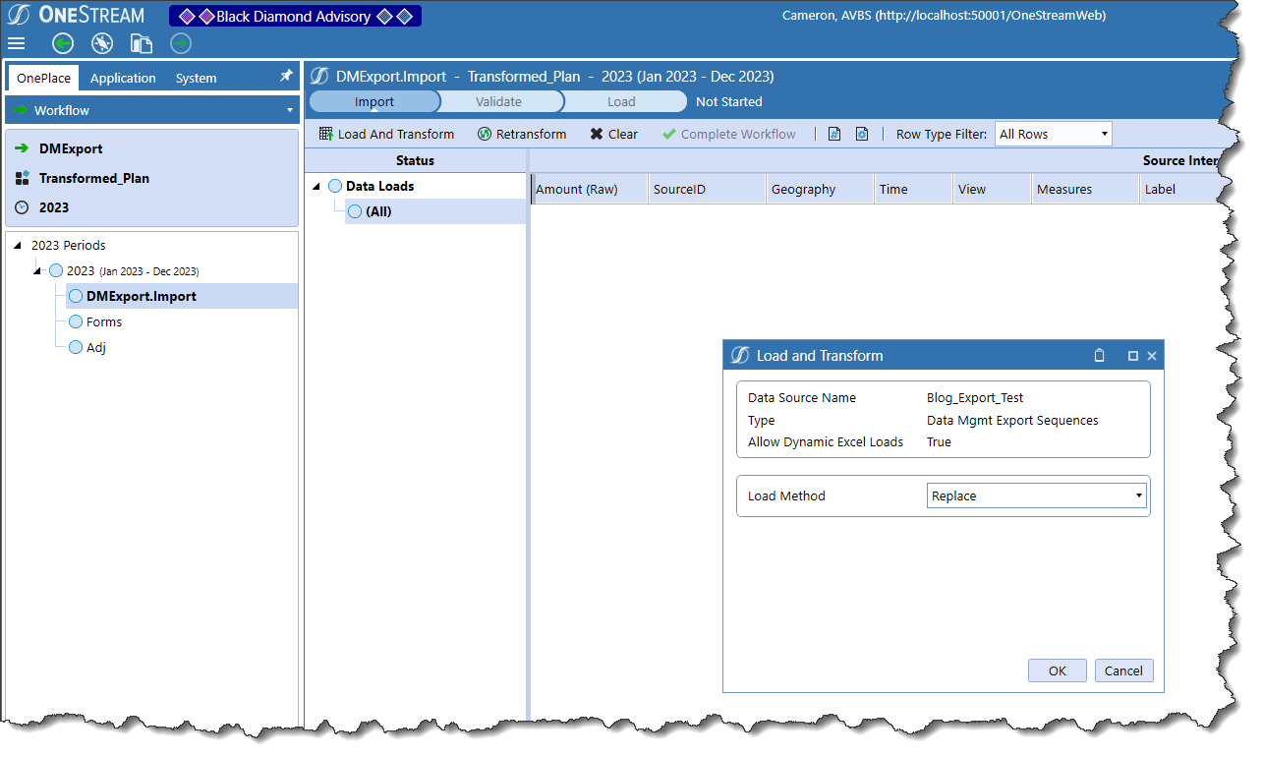
Task: Click OK in Load and Transform dialog
Action: pos(1058,670)
